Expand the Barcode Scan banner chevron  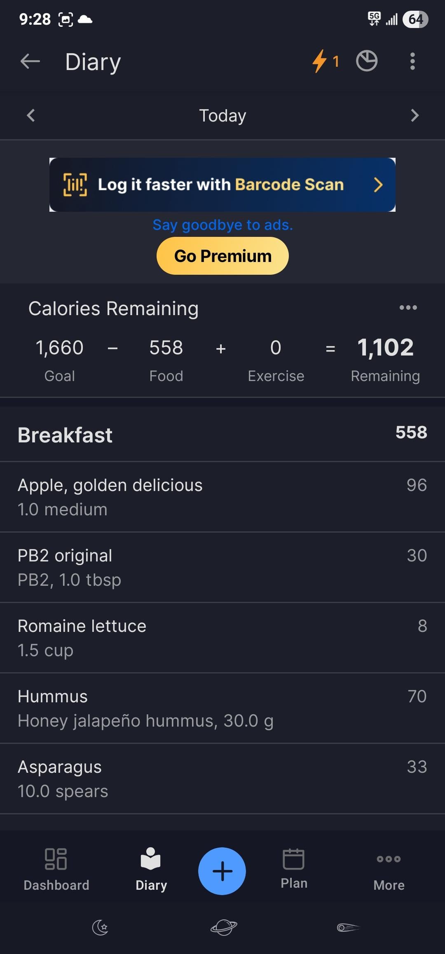pos(378,185)
